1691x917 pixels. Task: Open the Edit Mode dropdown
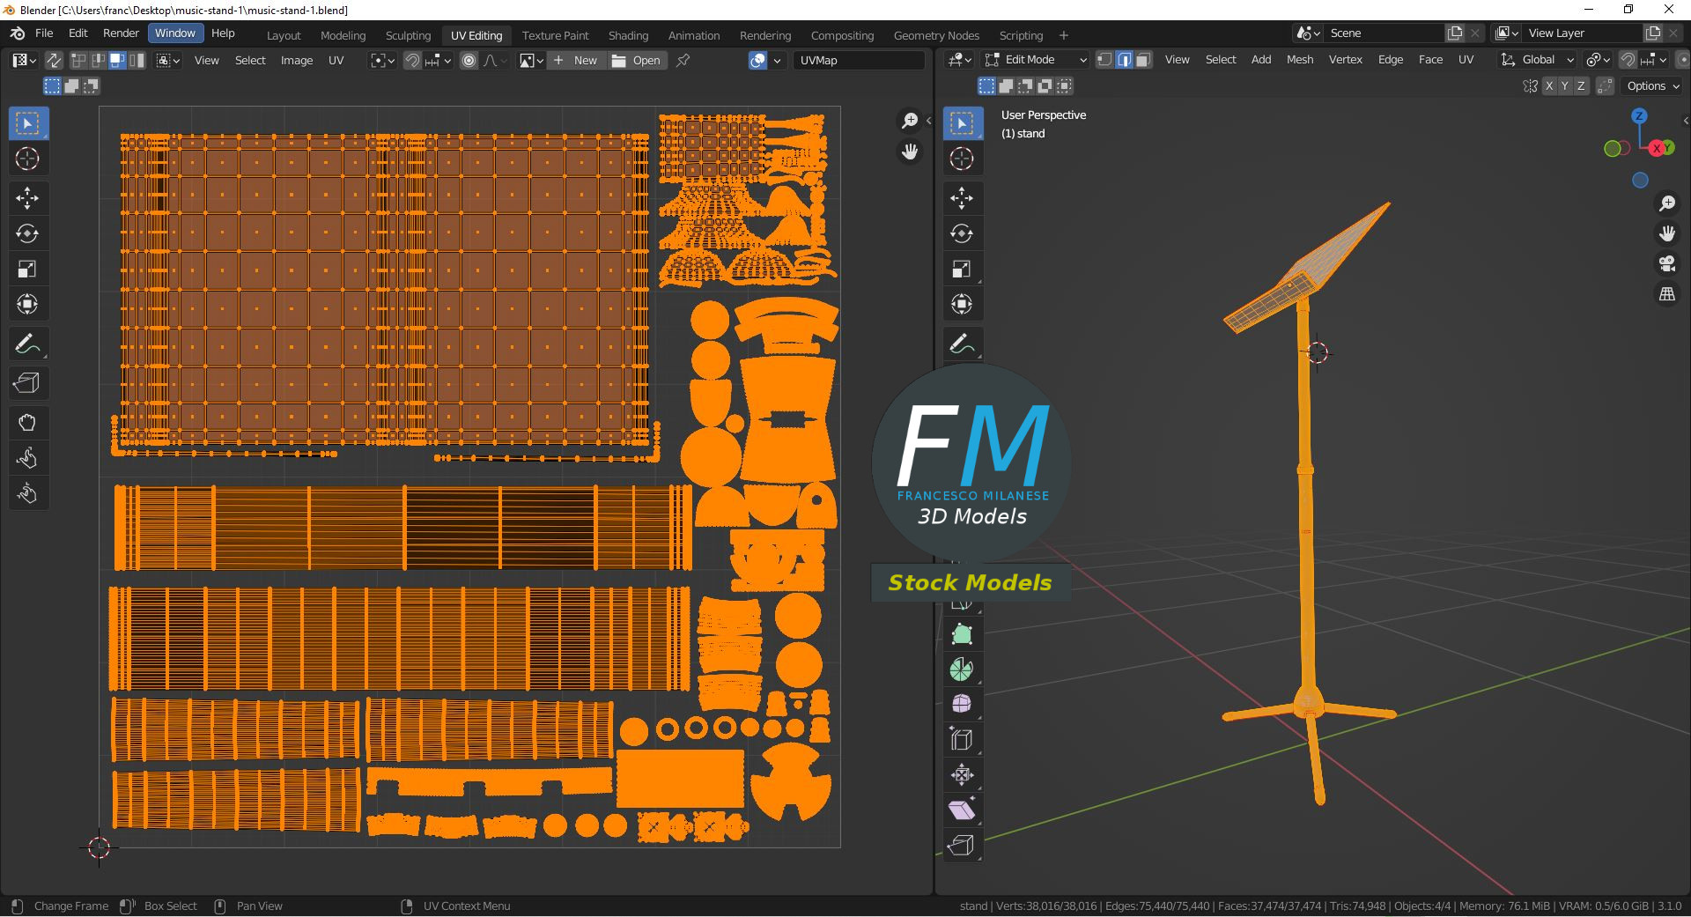click(1037, 60)
